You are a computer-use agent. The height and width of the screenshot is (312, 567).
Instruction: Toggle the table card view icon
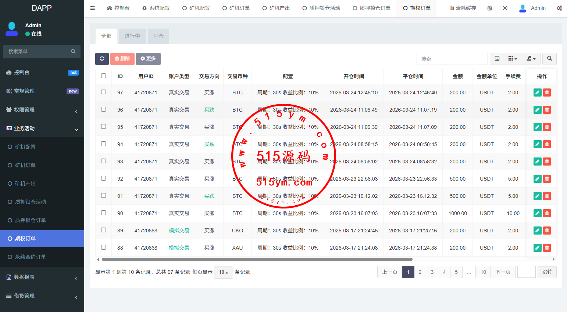click(x=497, y=59)
